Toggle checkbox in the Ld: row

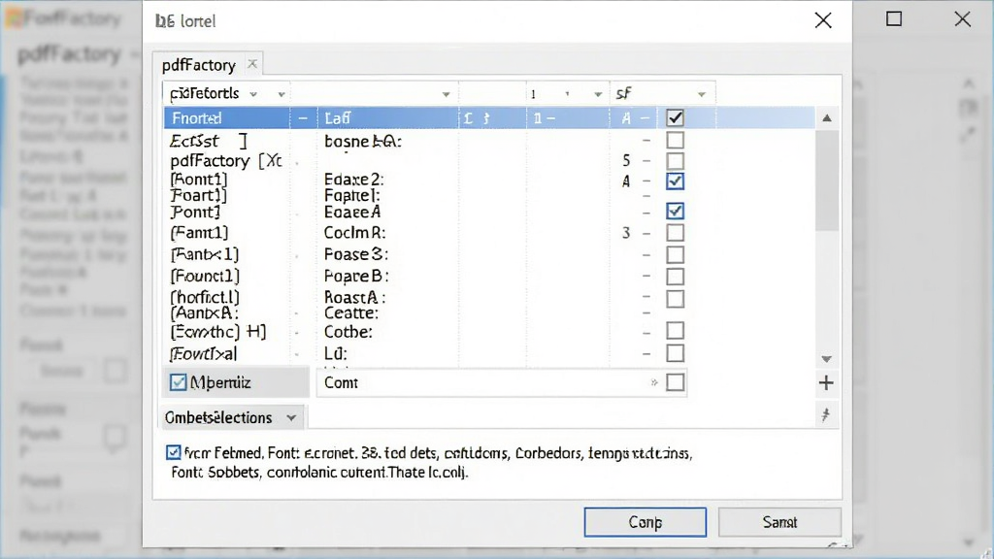pyautogui.click(x=675, y=353)
